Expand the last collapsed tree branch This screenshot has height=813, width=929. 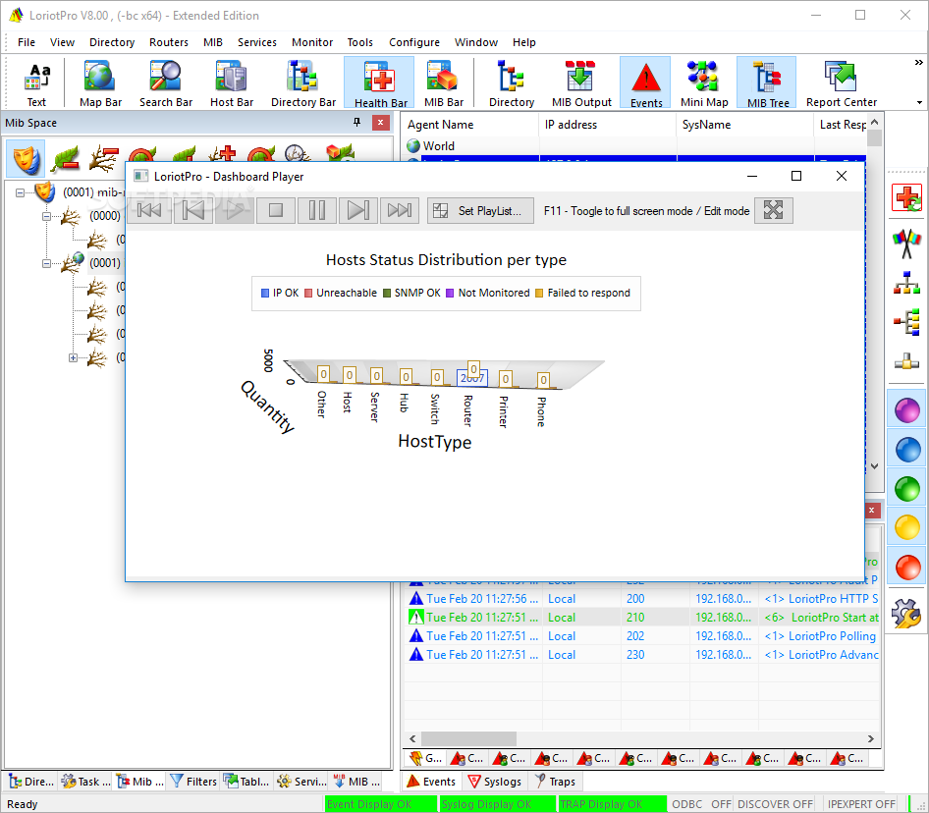[x=73, y=358]
